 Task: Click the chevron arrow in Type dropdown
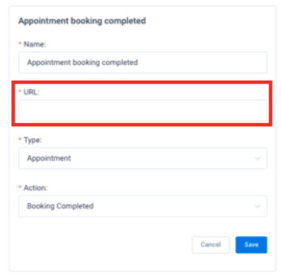coord(257,159)
